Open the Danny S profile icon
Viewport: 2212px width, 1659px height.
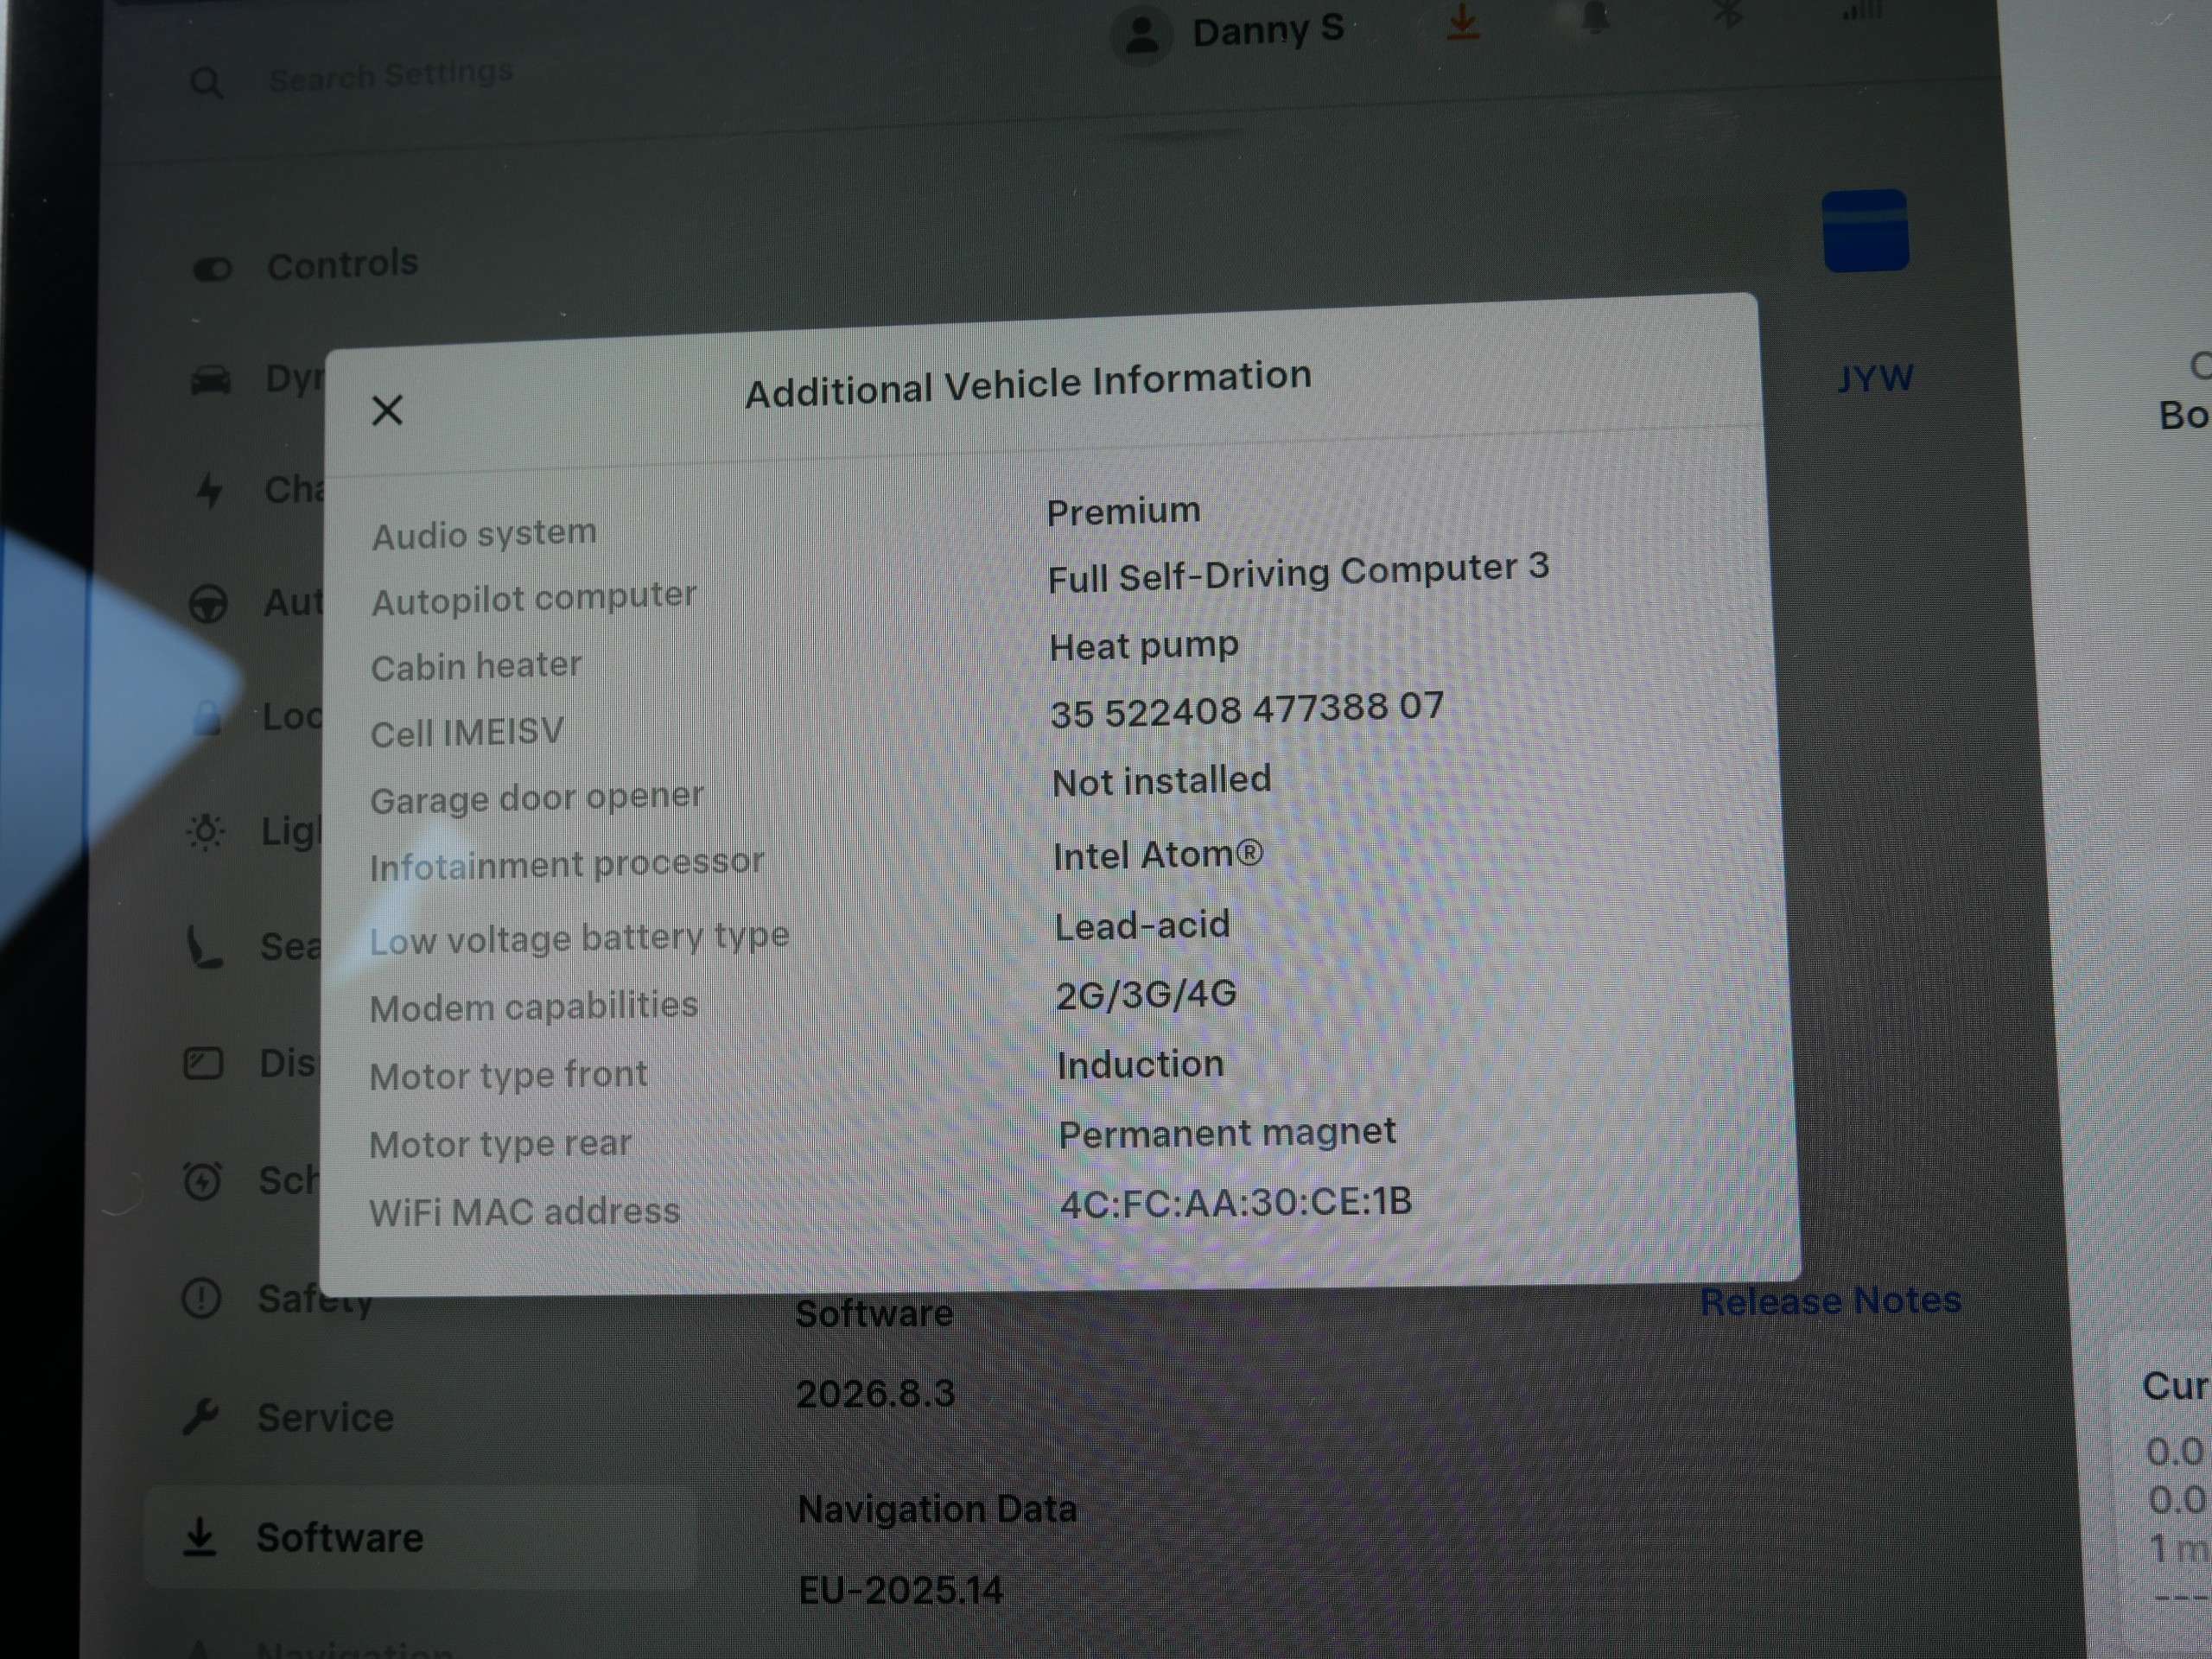pos(1141,36)
